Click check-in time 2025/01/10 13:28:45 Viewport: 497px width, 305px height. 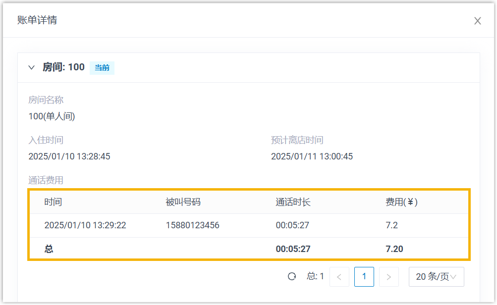point(69,156)
